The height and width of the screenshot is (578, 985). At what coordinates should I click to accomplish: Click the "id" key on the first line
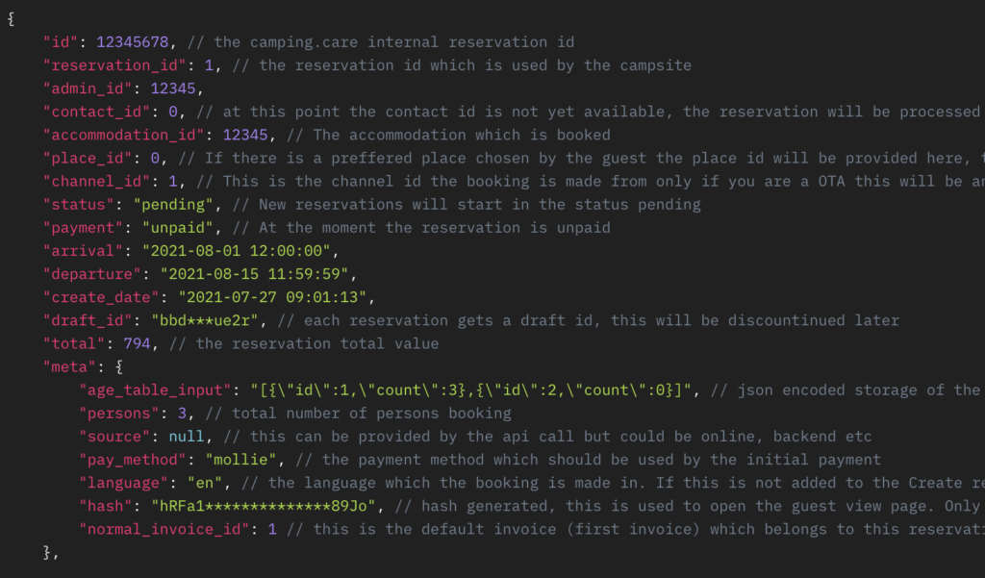(x=61, y=42)
